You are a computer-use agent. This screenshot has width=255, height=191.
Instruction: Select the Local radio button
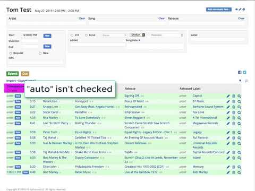86,35
